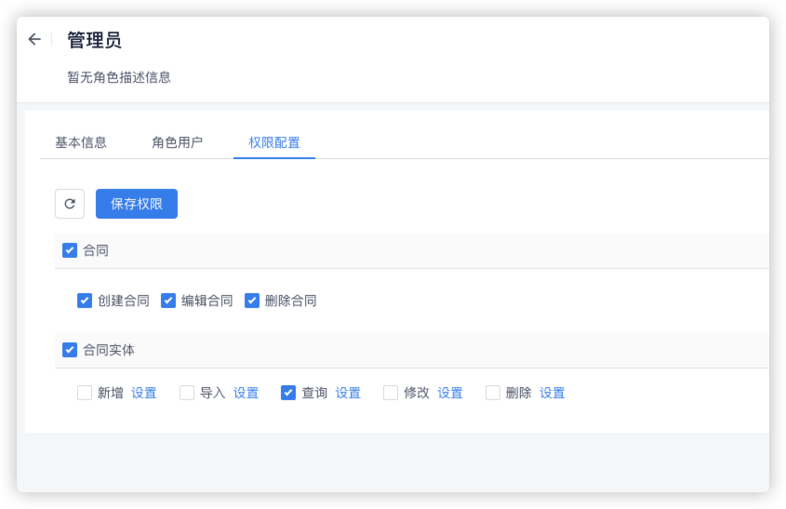Toggle the 创建合同 checkbox
The height and width of the screenshot is (509, 786).
85,301
